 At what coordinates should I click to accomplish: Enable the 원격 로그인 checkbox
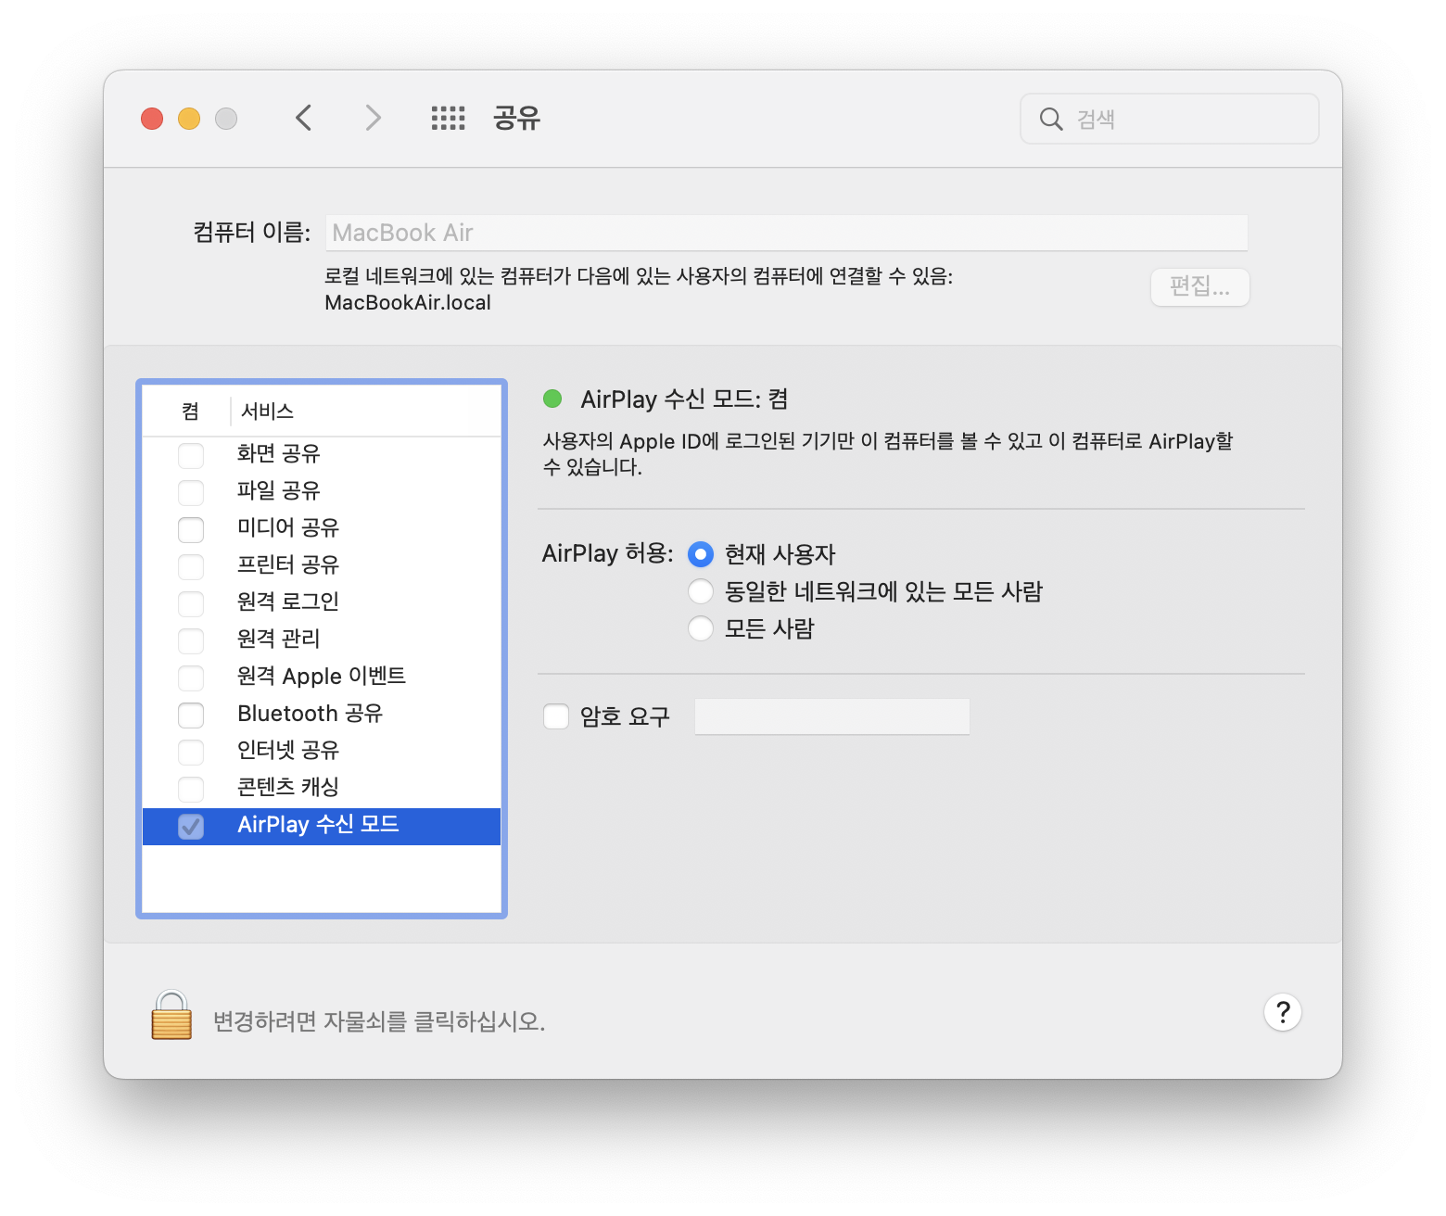click(x=191, y=603)
